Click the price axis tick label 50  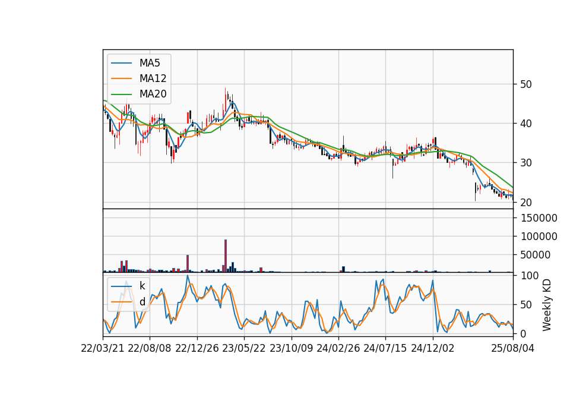pyautogui.click(x=525, y=84)
